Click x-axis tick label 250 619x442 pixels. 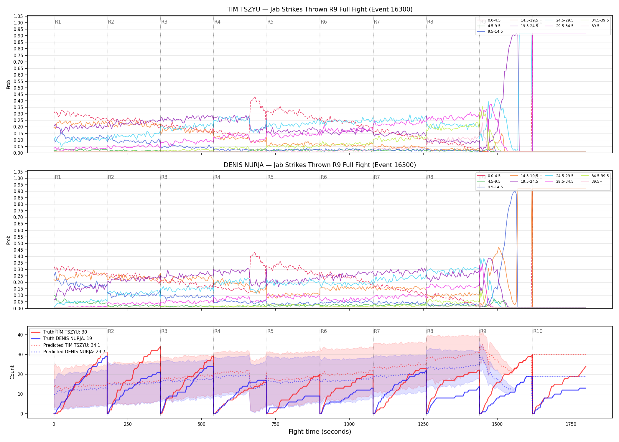coord(128,424)
